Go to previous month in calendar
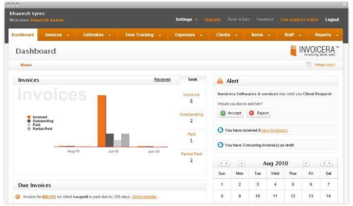Viewport: 353px width, 206px height. (x=241, y=163)
